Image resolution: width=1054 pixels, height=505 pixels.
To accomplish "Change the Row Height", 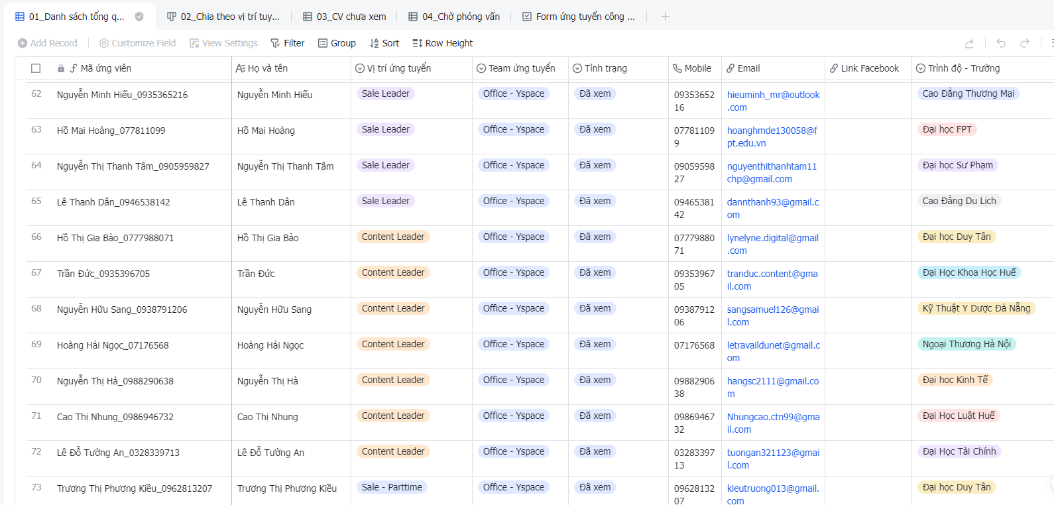I will point(442,43).
